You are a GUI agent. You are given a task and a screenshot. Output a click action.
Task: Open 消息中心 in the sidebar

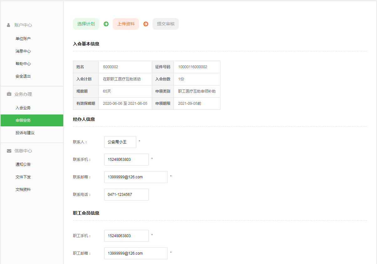[23, 51]
